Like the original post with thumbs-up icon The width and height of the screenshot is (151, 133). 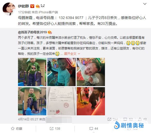(x=140, y=119)
